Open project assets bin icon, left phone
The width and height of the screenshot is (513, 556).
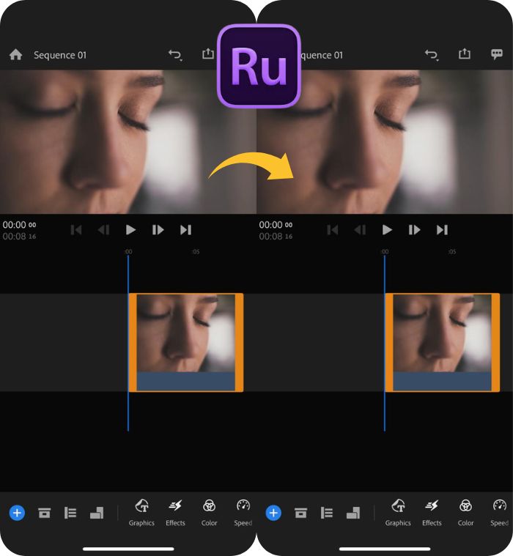[45, 513]
